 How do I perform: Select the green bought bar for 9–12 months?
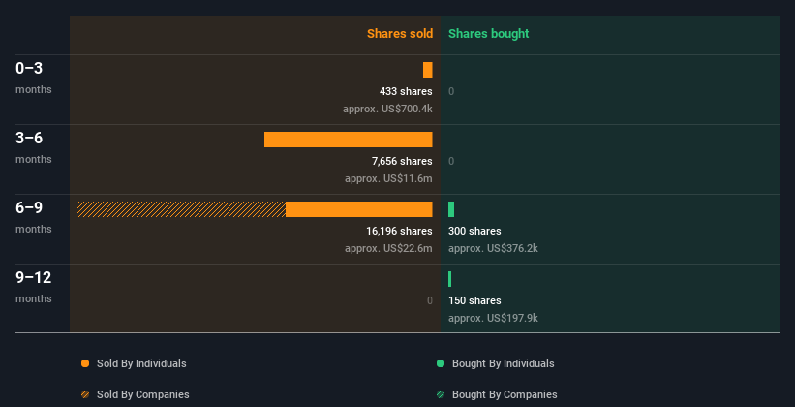[449, 279]
